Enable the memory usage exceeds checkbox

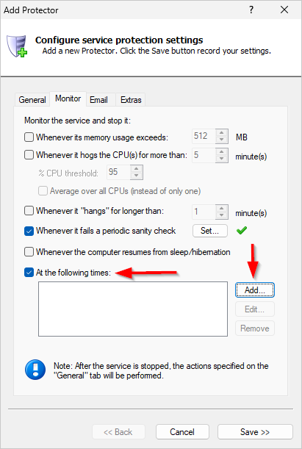(29, 137)
